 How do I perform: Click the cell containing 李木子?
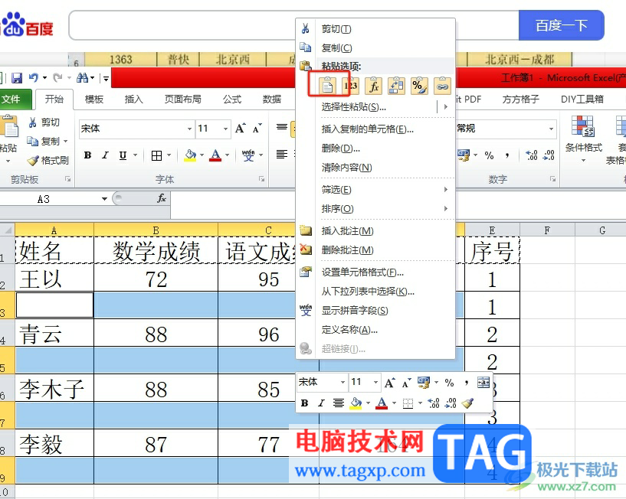tap(54, 388)
